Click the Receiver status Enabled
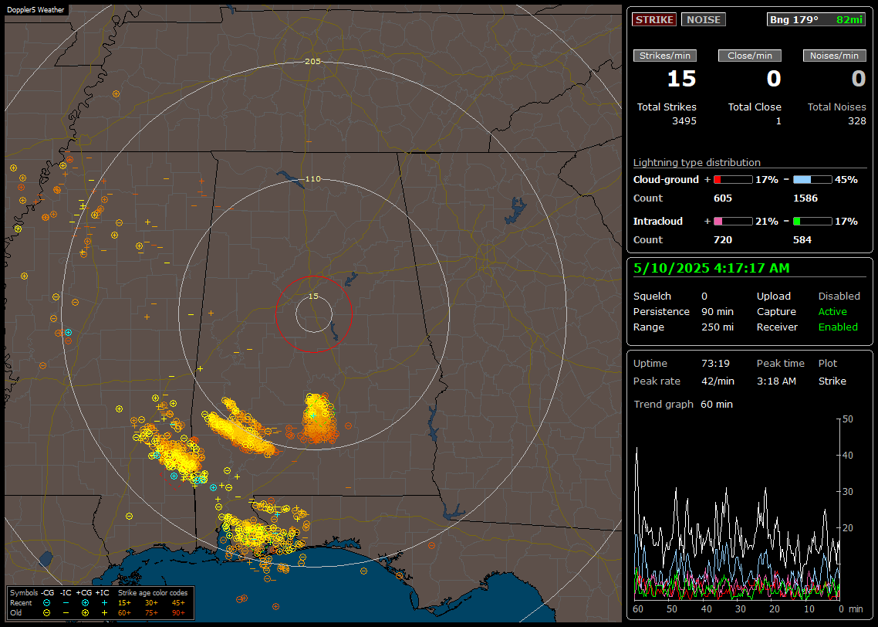The width and height of the screenshot is (878, 627). 838,327
